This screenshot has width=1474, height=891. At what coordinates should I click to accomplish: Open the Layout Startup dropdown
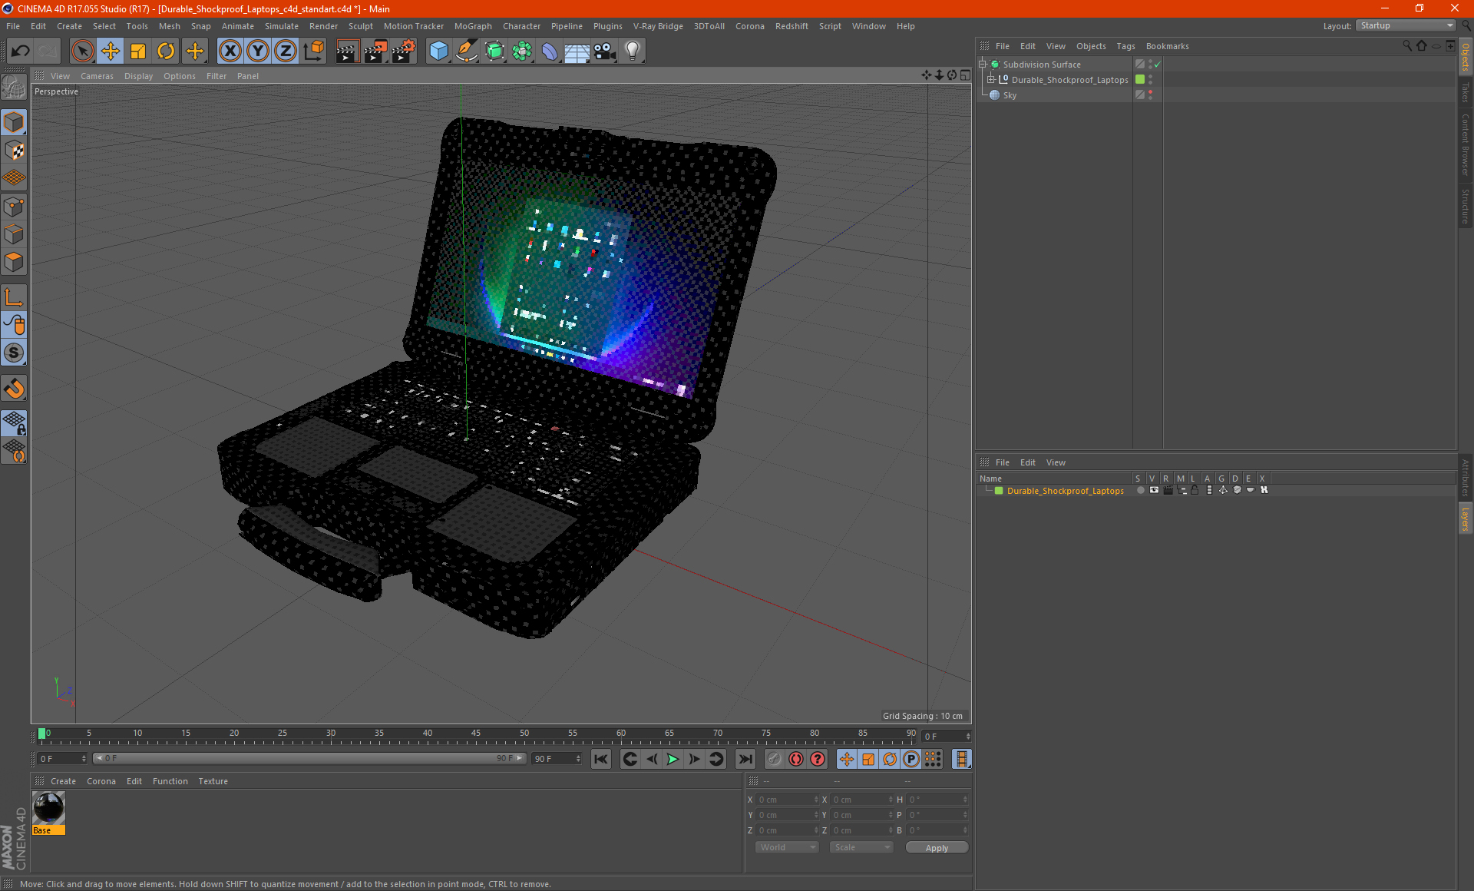(1406, 25)
